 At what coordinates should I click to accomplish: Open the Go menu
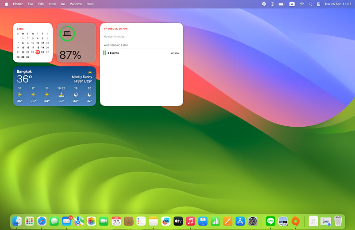click(x=63, y=4)
